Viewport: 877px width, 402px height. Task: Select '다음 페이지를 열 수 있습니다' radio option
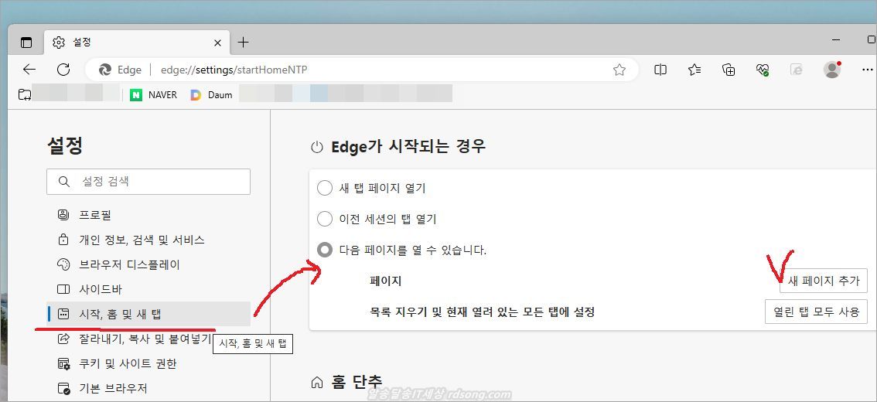point(325,250)
